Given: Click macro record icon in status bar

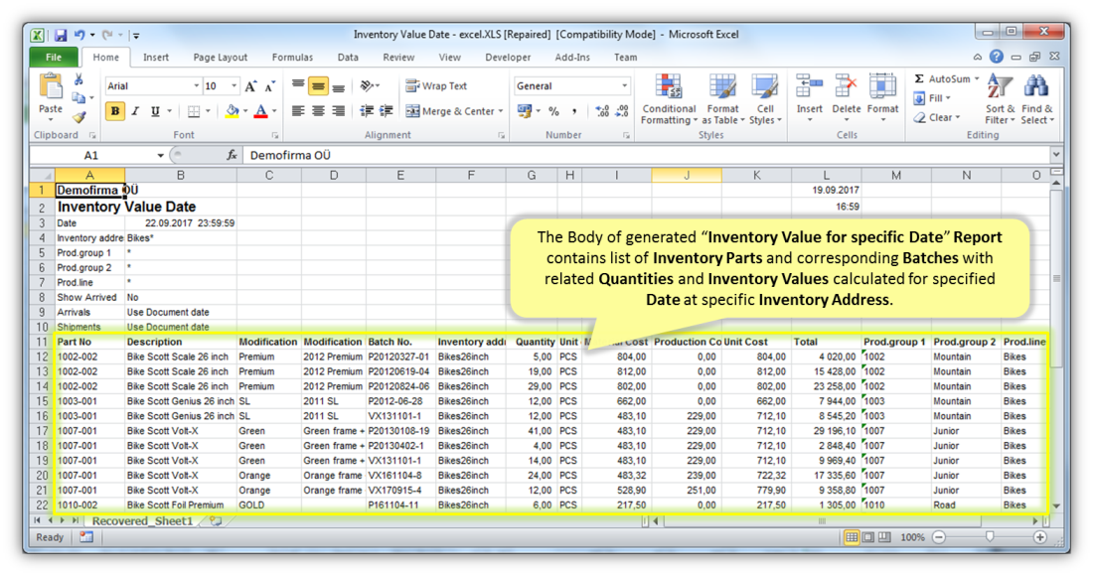Looking at the screenshot, I should point(86,537).
